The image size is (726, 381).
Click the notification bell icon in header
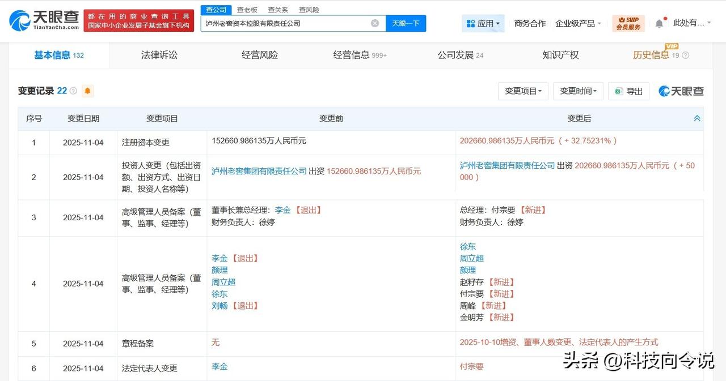pos(659,23)
